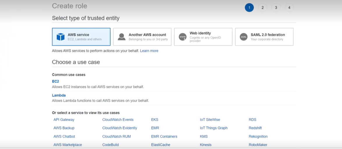Select the CloudWatch Events service
The width and height of the screenshot is (342, 149).
[118, 120]
